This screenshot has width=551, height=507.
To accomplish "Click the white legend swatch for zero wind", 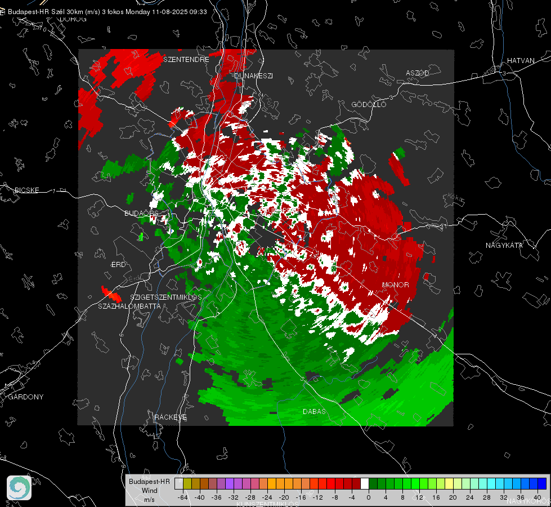I will pos(365,483).
